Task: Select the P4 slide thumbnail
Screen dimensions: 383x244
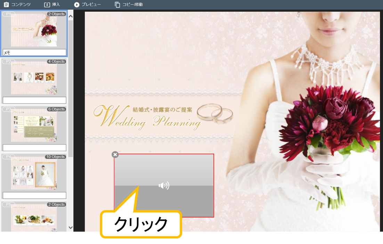Action: 34,173
